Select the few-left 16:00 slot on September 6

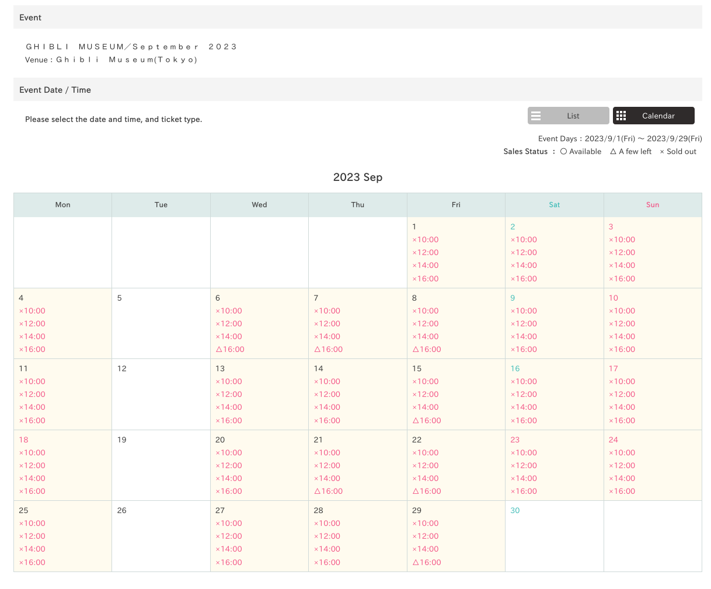coord(230,349)
